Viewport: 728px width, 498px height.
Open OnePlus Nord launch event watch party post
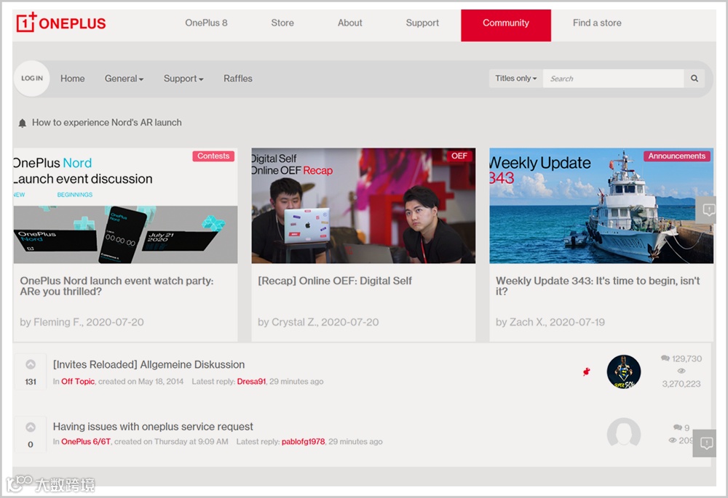(116, 286)
